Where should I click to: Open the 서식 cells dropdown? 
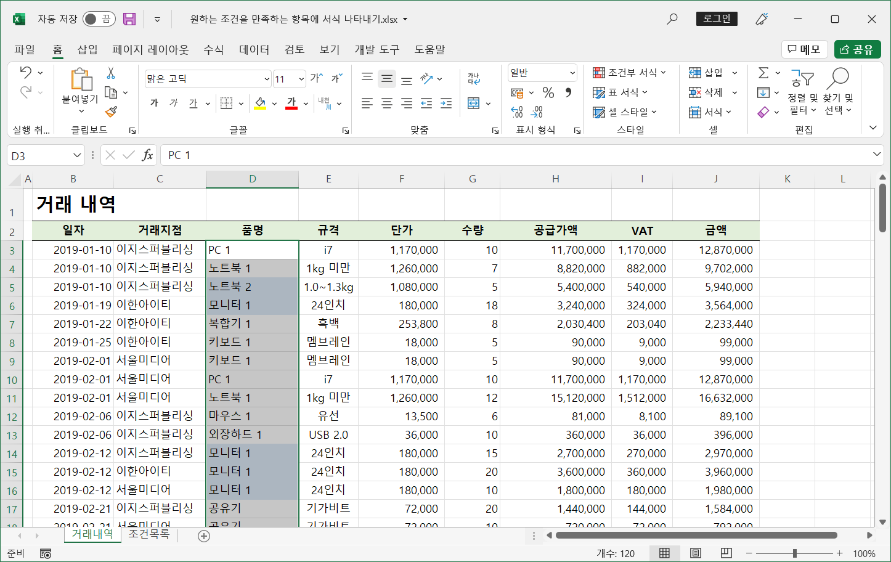710,112
